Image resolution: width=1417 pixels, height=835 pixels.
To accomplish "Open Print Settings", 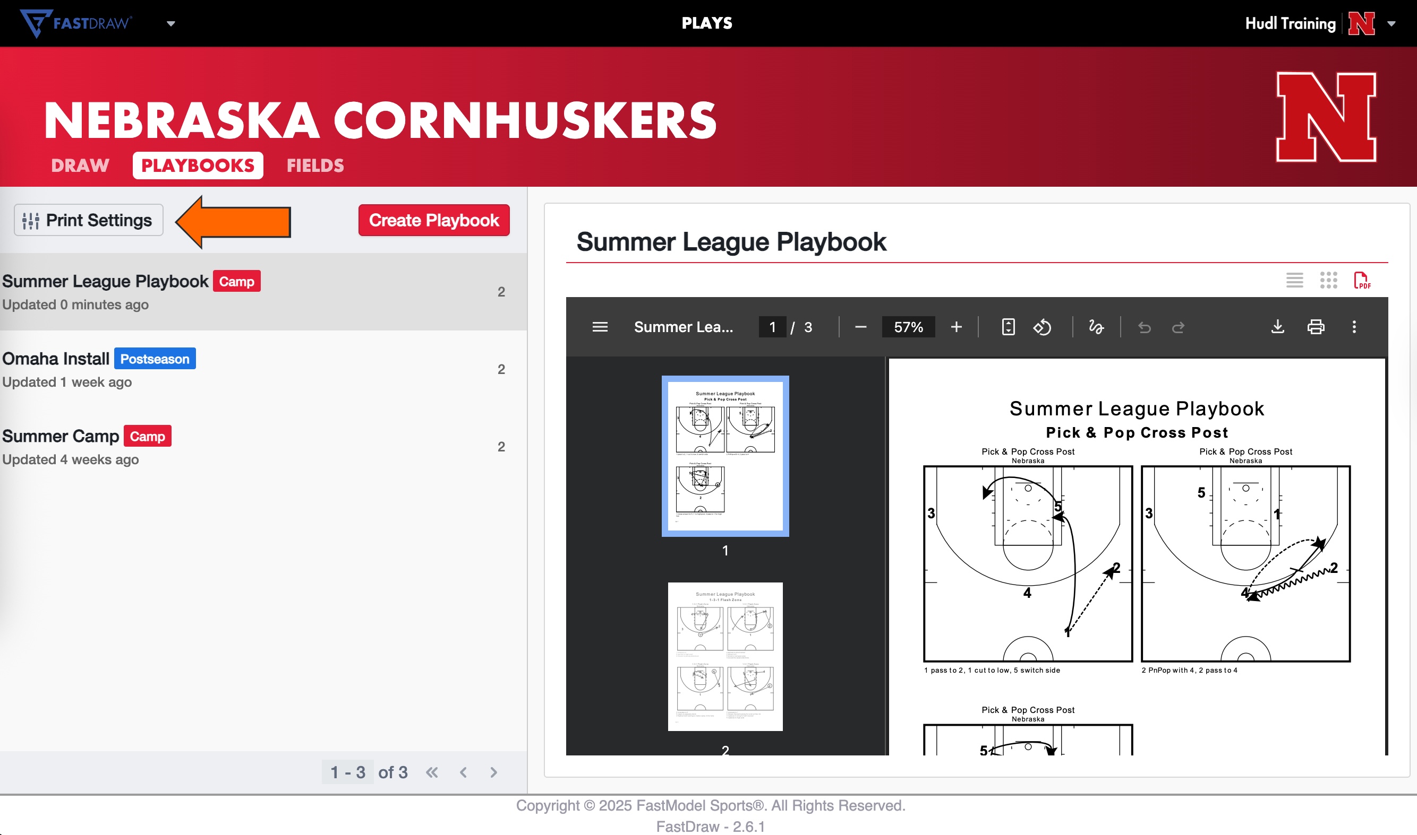I will tap(88, 220).
